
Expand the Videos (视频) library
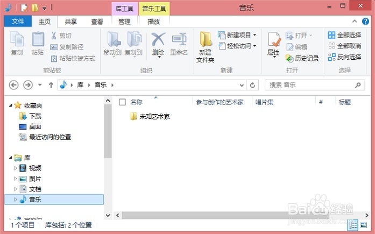(x=16, y=168)
